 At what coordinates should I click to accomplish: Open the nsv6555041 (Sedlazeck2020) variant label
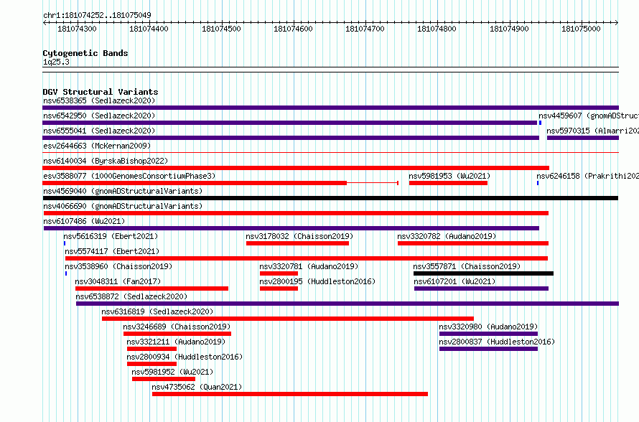pyautogui.click(x=99, y=131)
